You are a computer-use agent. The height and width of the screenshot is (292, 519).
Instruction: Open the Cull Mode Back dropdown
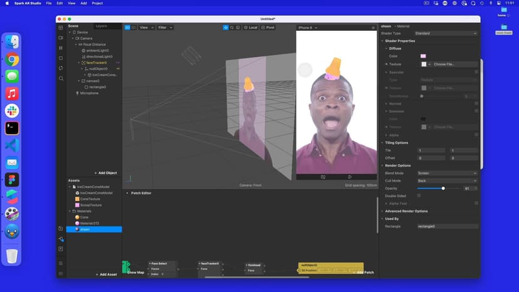[447, 180]
